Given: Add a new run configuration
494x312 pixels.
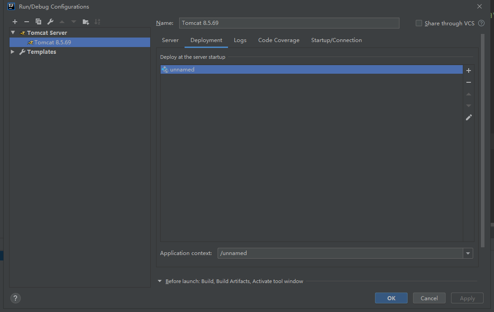Looking at the screenshot, I should [15, 22].
